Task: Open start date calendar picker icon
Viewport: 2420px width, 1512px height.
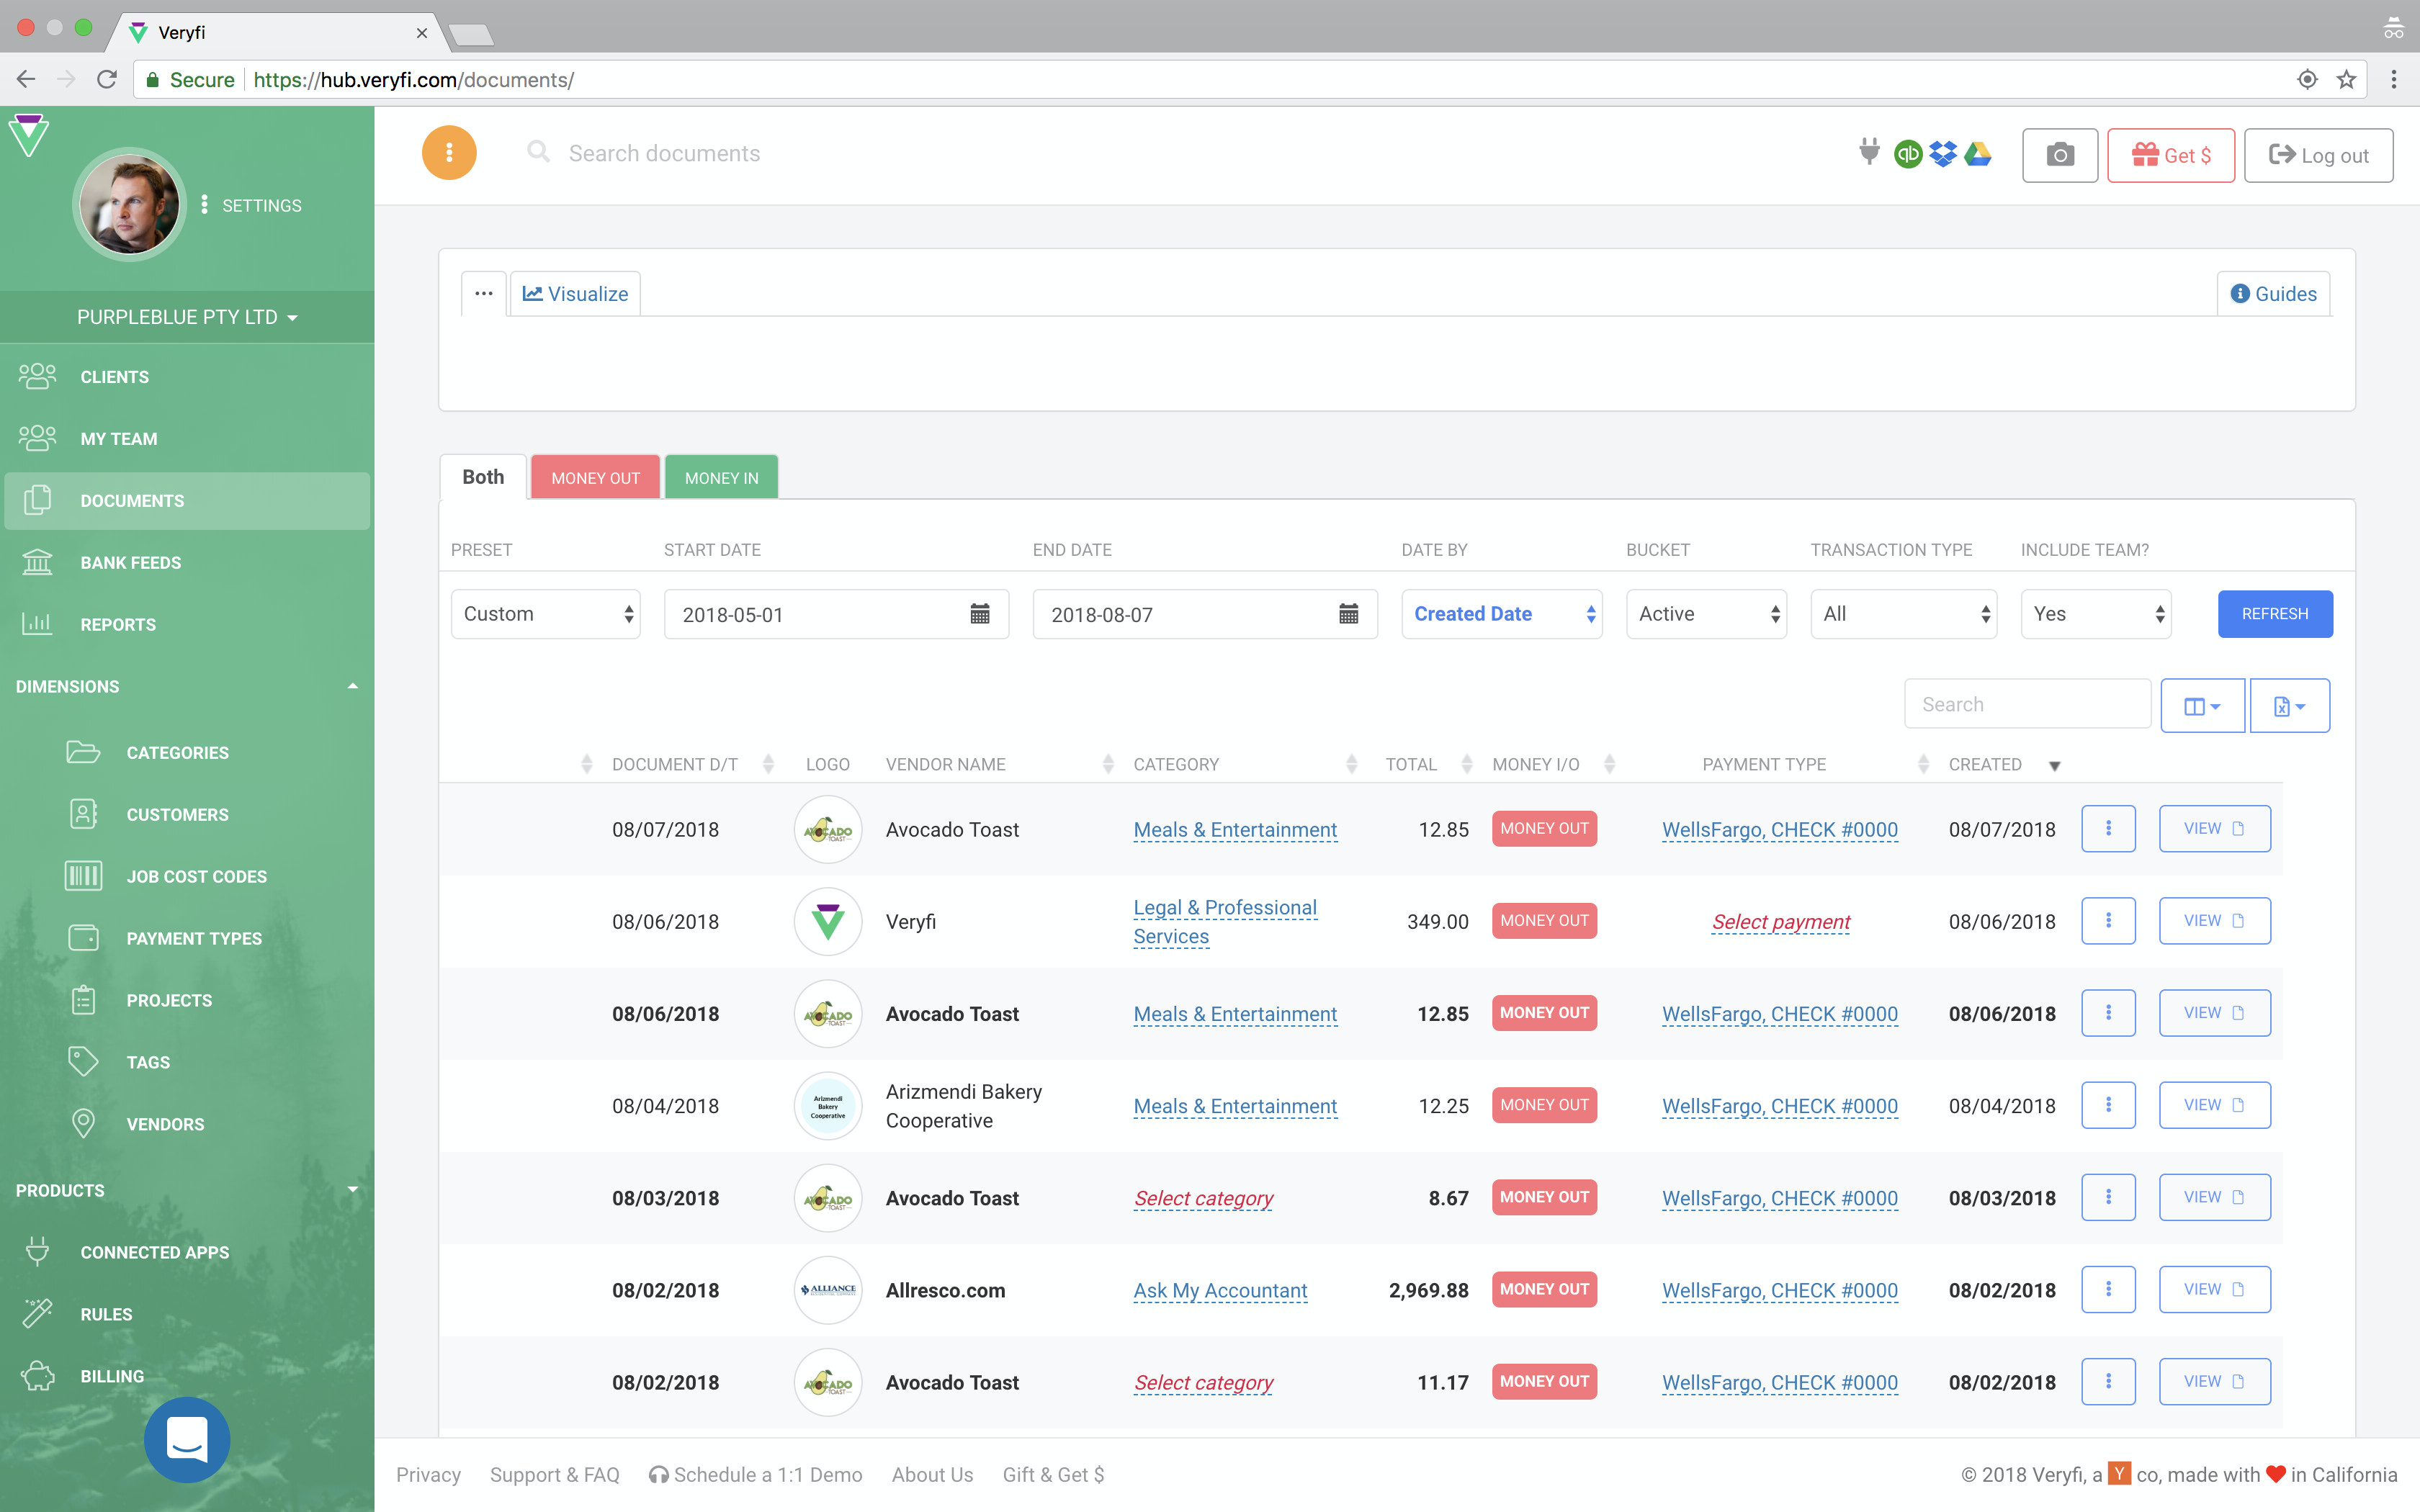Action: pos(980,614)
